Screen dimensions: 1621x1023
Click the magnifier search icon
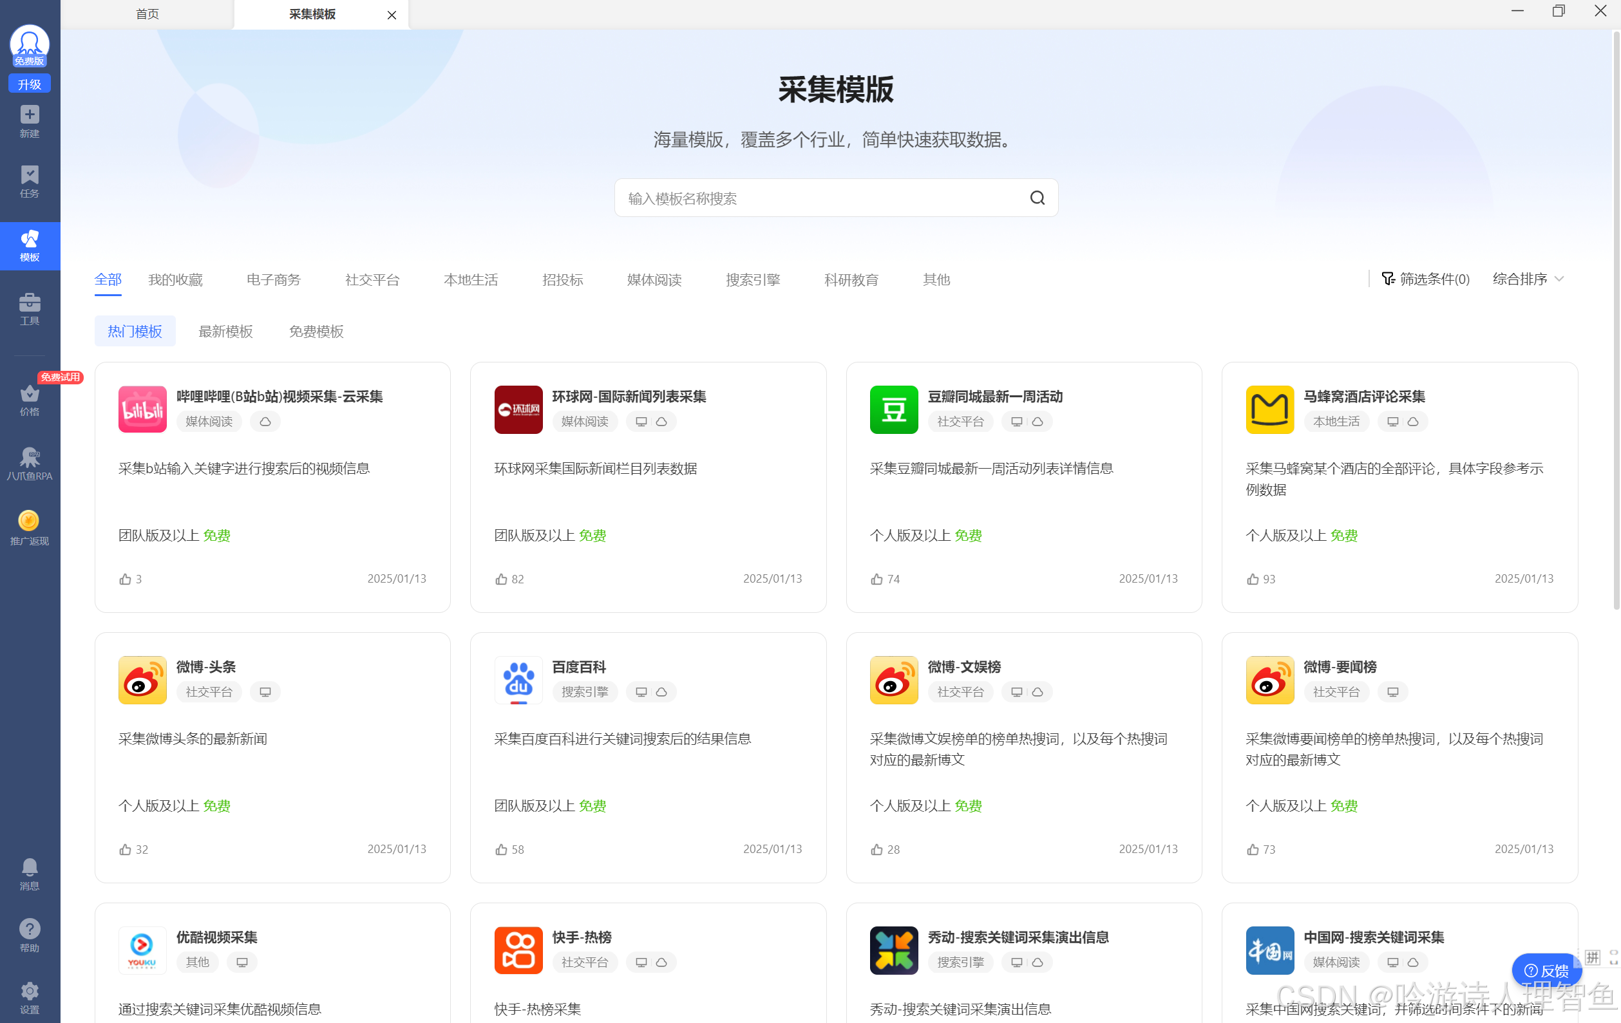1037,198
